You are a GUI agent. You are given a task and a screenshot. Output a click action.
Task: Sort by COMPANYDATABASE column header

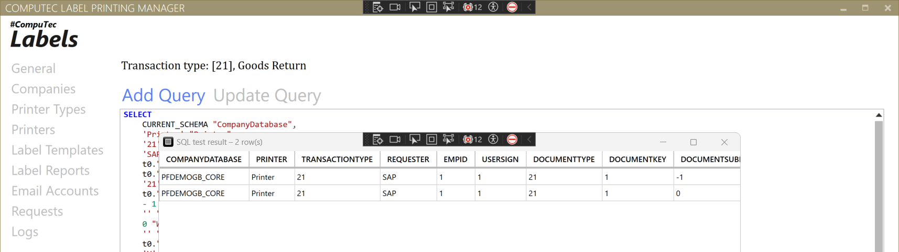pos(204,159)
